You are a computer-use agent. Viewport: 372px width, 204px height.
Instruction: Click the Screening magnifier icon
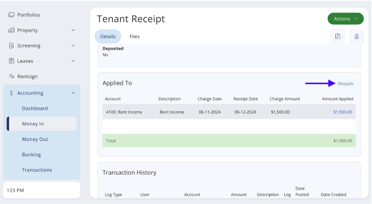(x=11, y=46)
